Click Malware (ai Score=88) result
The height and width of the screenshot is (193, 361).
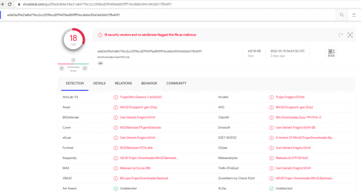point(135,168)
